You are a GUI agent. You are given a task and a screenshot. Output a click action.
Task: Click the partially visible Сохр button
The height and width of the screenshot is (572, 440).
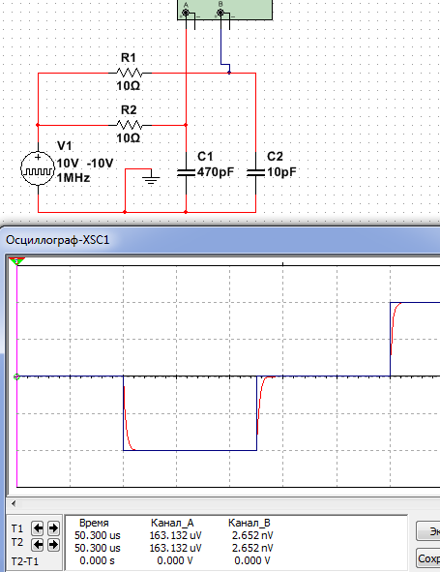(428, 558)
